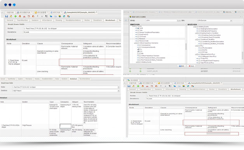The width and height of the screenshot is (244, 150).
Task: Collapse the IPLs tree node in right tree
Action: tap(195, 46)
